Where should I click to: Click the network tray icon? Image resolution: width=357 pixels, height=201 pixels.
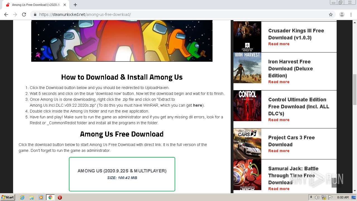click(324, 197)
